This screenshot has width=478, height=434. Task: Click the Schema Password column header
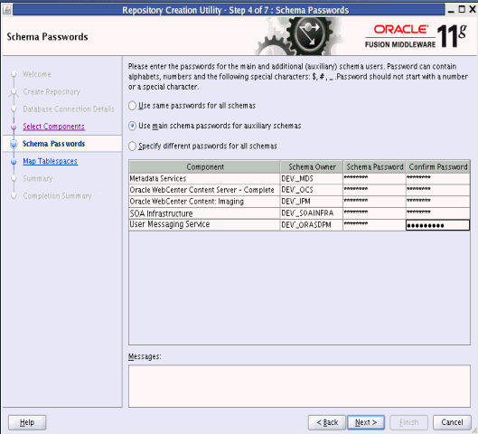374,167
